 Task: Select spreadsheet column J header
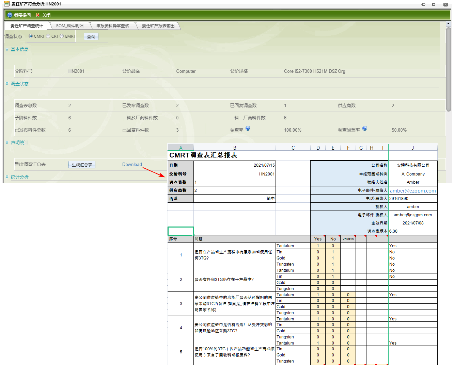point(413,148)
